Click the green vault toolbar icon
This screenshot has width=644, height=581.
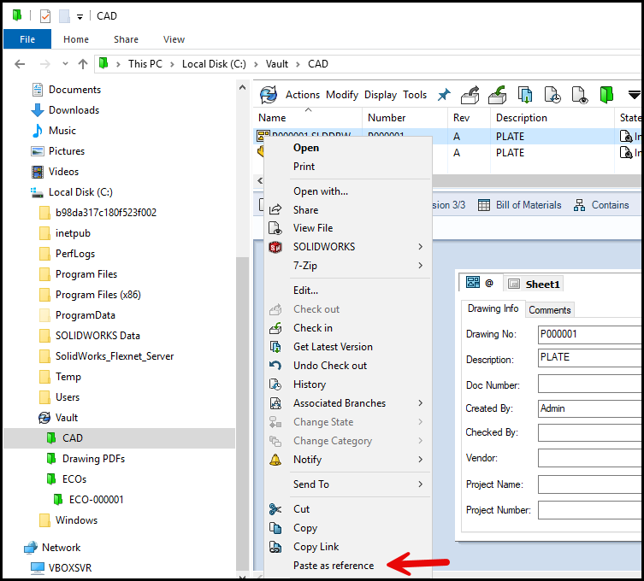pos(606,95)
